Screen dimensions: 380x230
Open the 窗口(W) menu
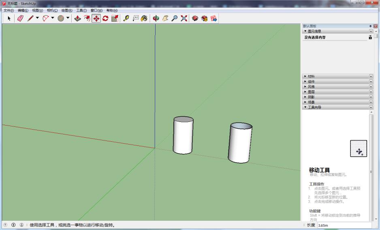[96, 10]
